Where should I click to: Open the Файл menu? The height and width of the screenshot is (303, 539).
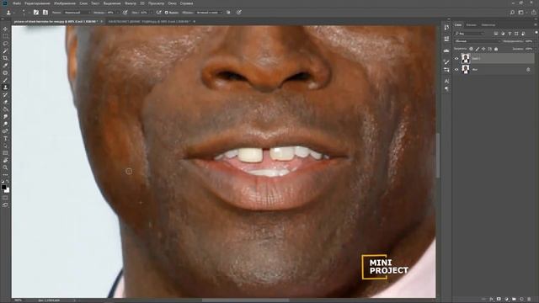click(17, 3)
